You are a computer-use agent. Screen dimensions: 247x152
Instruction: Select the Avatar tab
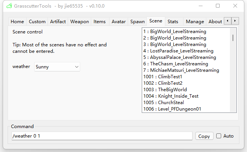(x=119, y=22)
